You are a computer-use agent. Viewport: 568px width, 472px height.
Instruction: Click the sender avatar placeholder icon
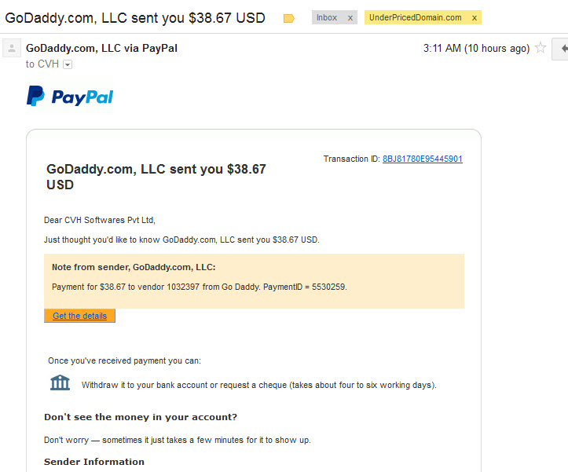tap(12, 48)
